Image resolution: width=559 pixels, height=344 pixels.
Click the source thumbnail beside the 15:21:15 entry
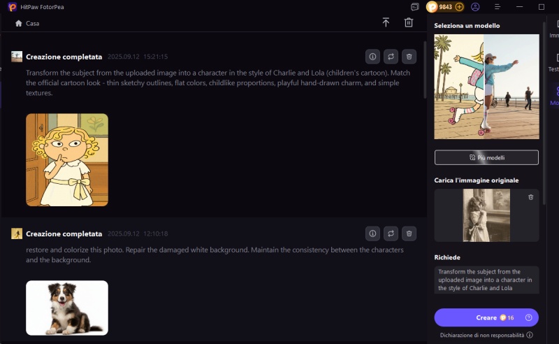click(x=17, y=57)
